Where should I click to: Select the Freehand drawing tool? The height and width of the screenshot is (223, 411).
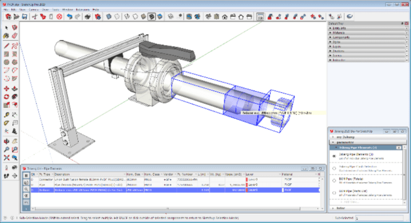14,46
